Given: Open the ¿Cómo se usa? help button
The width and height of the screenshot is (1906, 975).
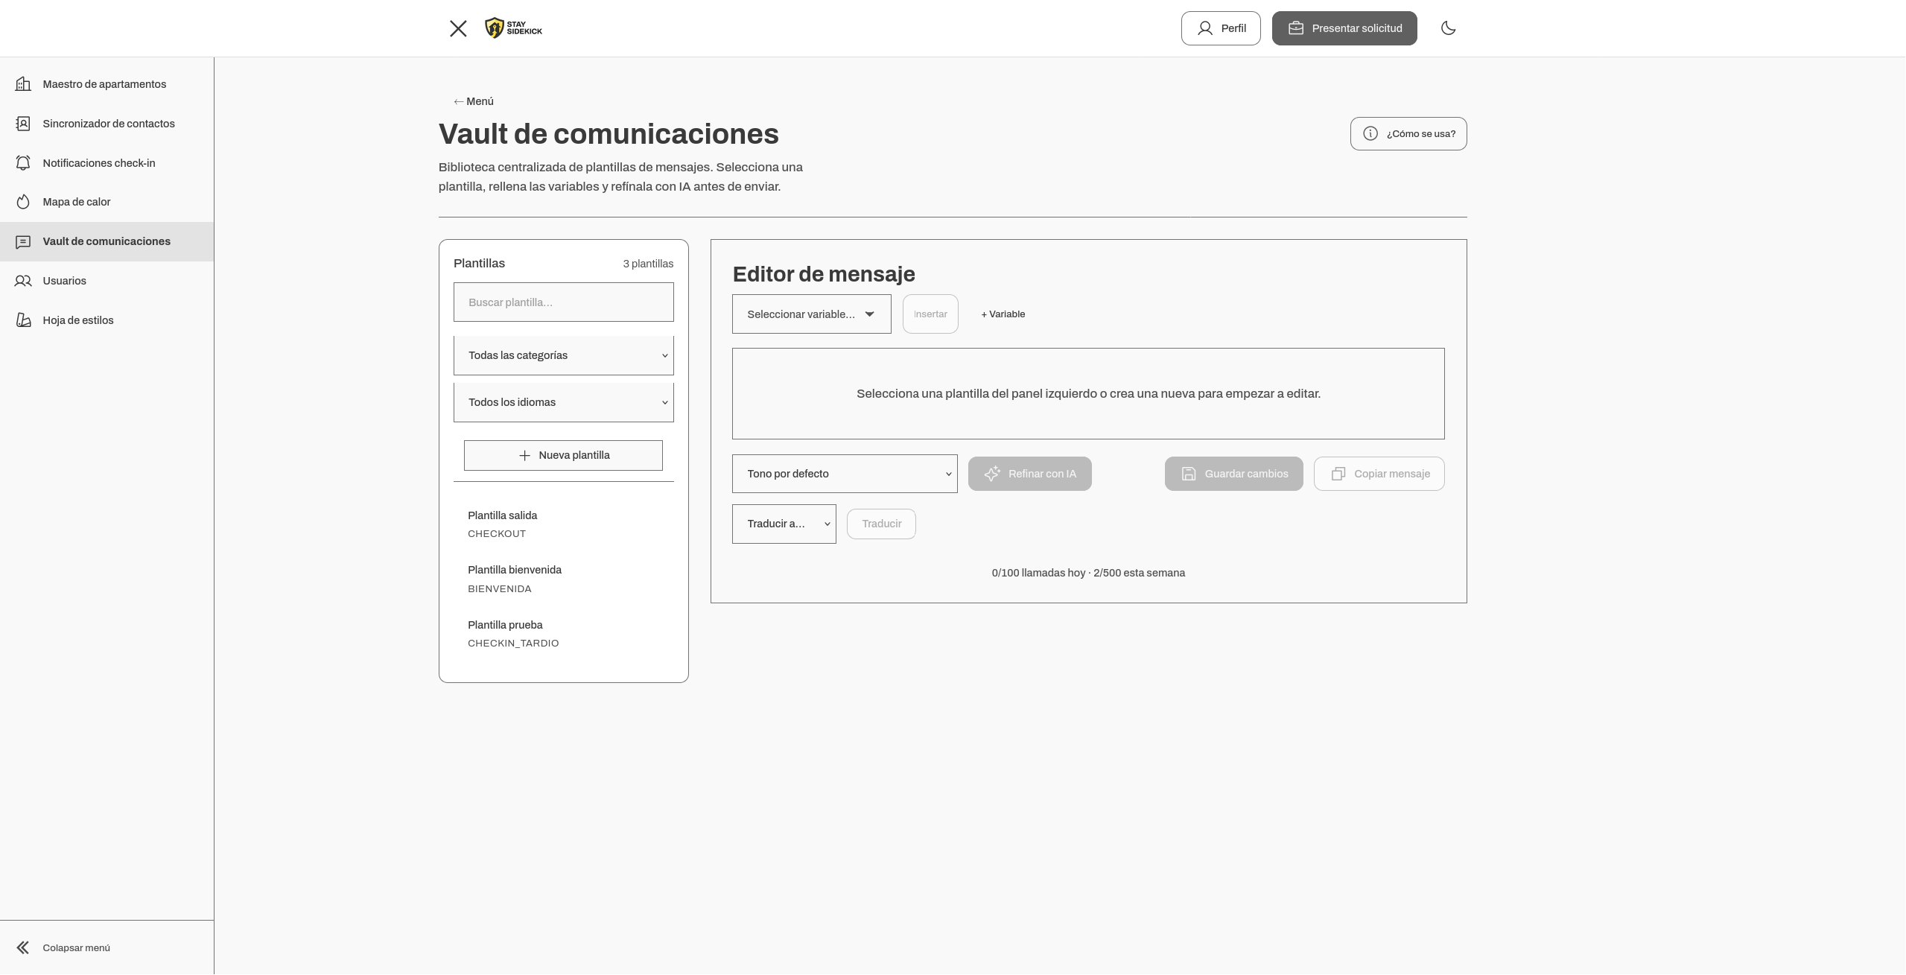Looking at the screenshot, I should (x=1408, y=134).
